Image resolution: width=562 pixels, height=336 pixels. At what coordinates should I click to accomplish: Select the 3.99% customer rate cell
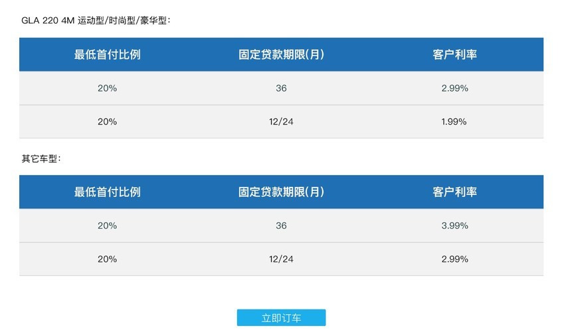tap(454, 226)
